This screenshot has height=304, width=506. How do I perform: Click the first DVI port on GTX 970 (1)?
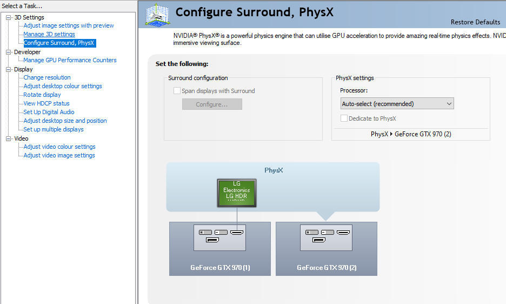(x=205, y=232)
